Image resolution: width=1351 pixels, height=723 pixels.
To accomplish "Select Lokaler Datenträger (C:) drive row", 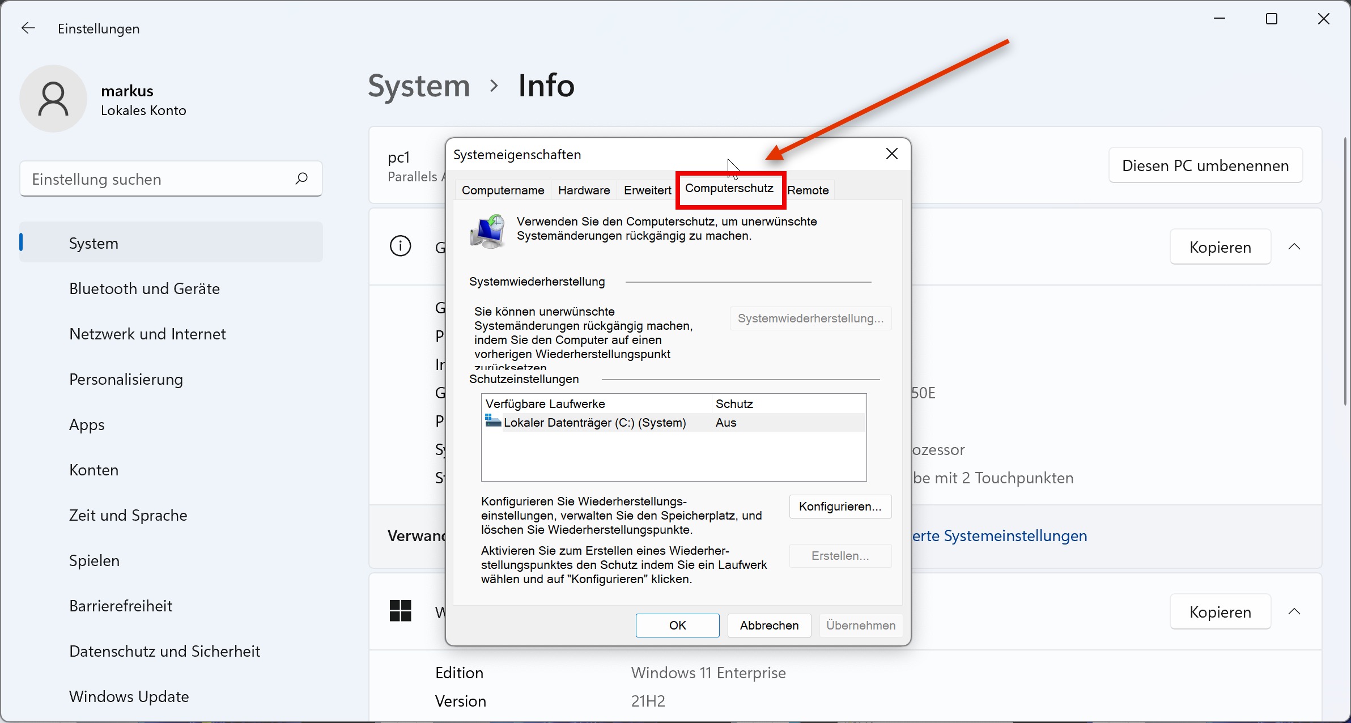I will (673, 423).
